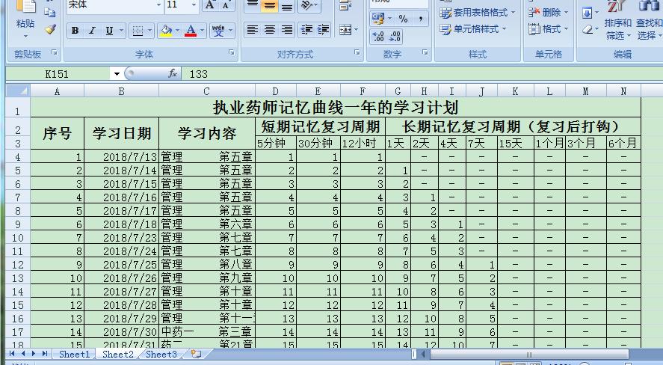
Task: Click merge and center icon
Action: coord(345,30)
